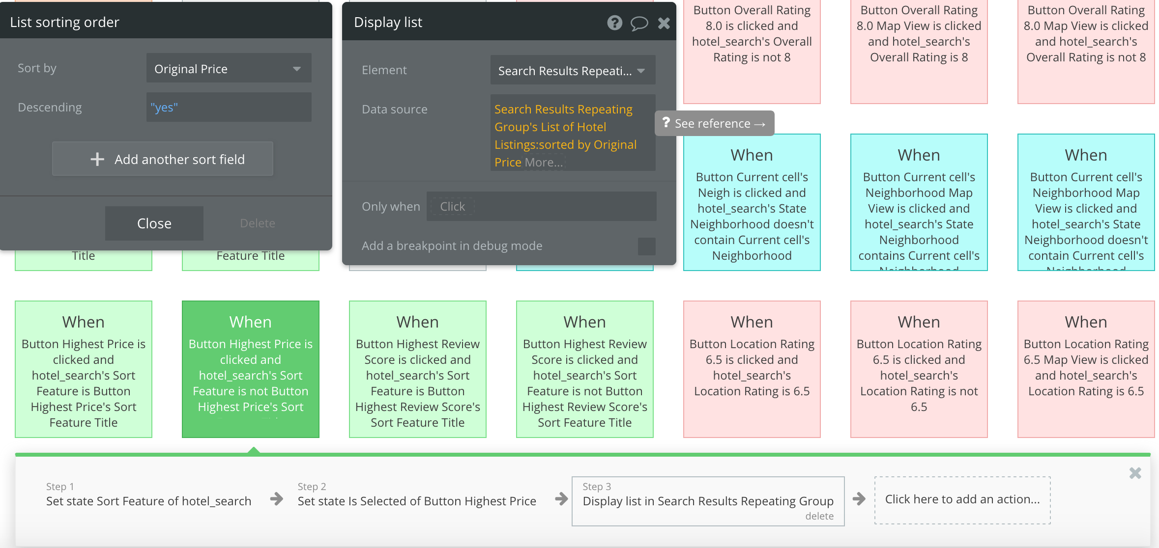Screen dimensions: 1159x548
Task: Enable the debug mode breakpoint checkbox
Action: [646, 246]
